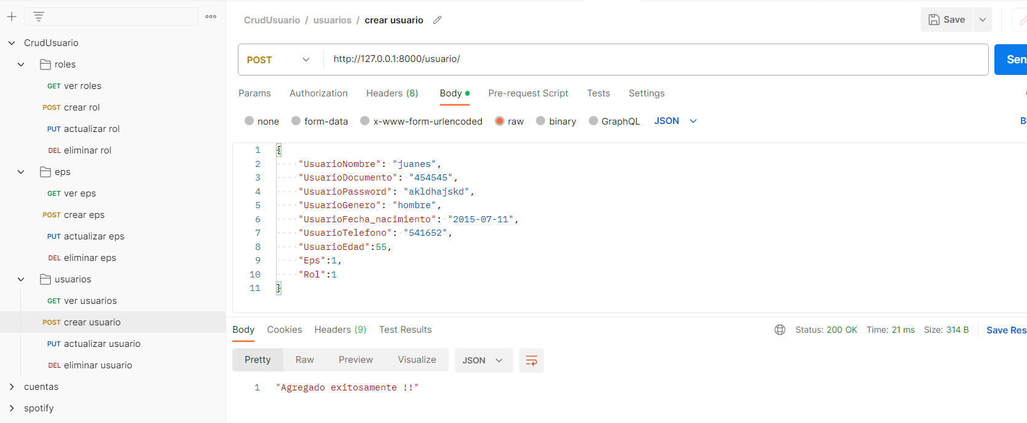
Task: Click the Save Response link
Action: pyautogui.click(x=1006, y=330)
